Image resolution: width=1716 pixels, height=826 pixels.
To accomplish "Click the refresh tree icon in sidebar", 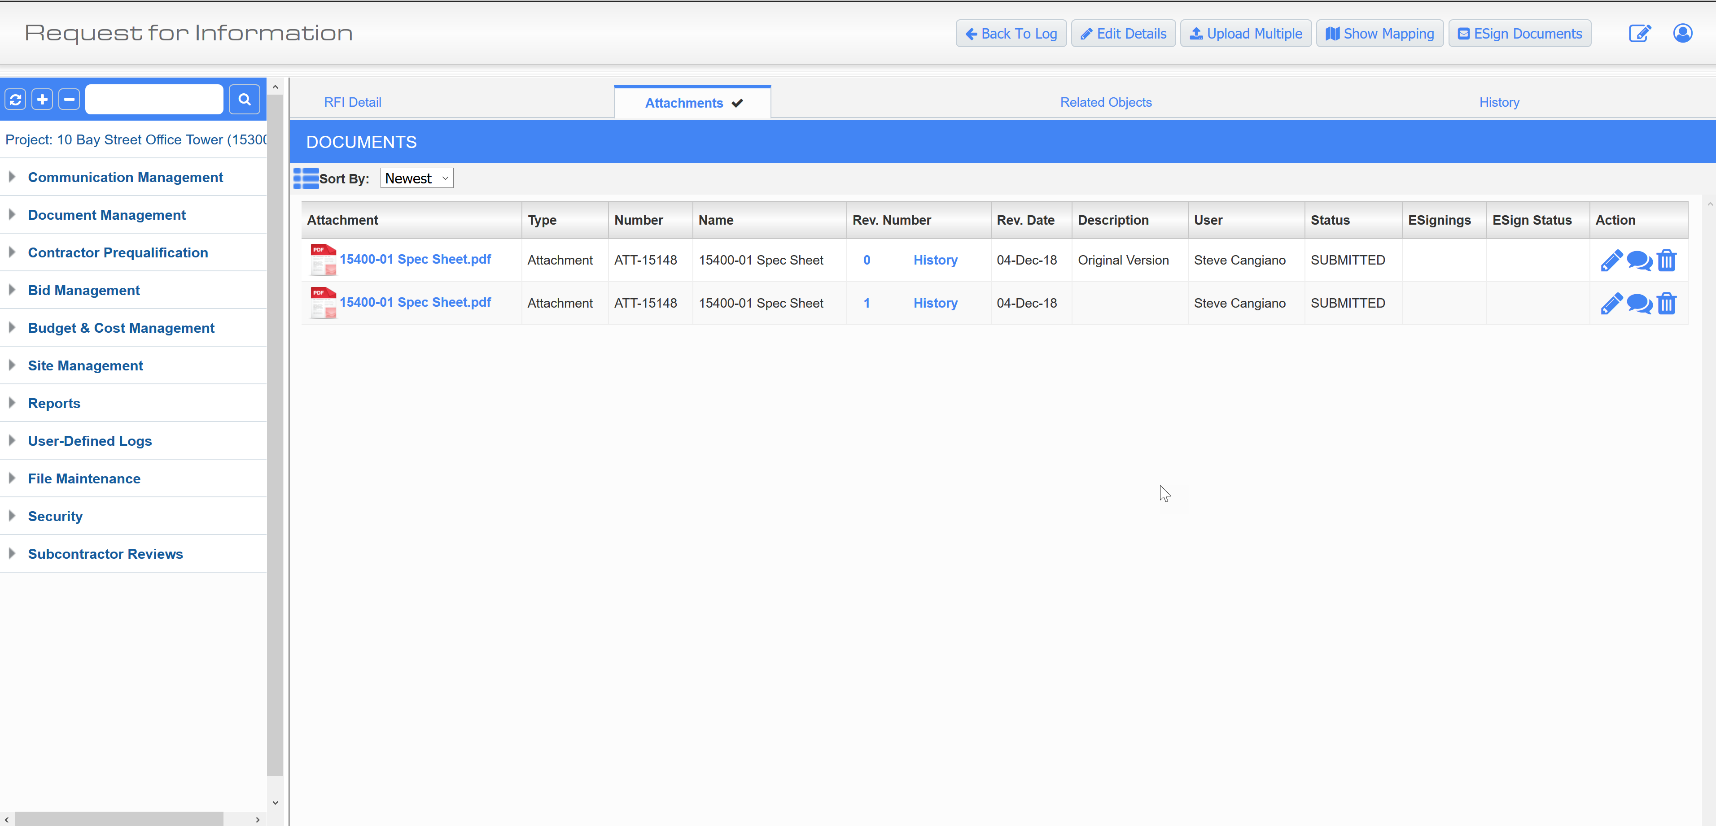I will pyautogui.click(x=15, y=99).
